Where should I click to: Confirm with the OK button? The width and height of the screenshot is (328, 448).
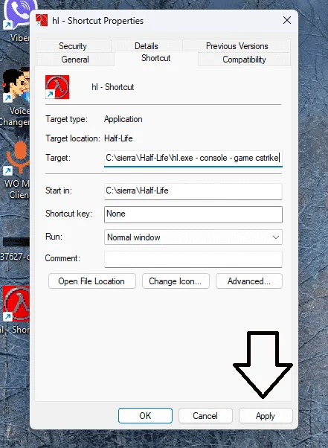pos(145,416)
